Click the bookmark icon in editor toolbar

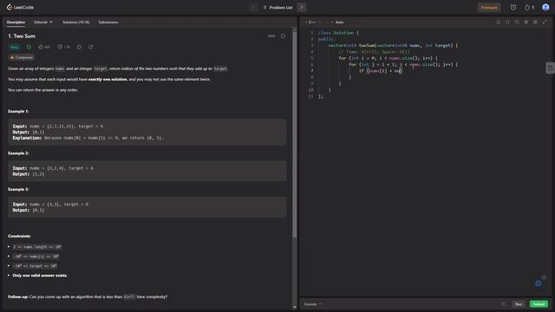pyautogui.click(x=498, y=22)
